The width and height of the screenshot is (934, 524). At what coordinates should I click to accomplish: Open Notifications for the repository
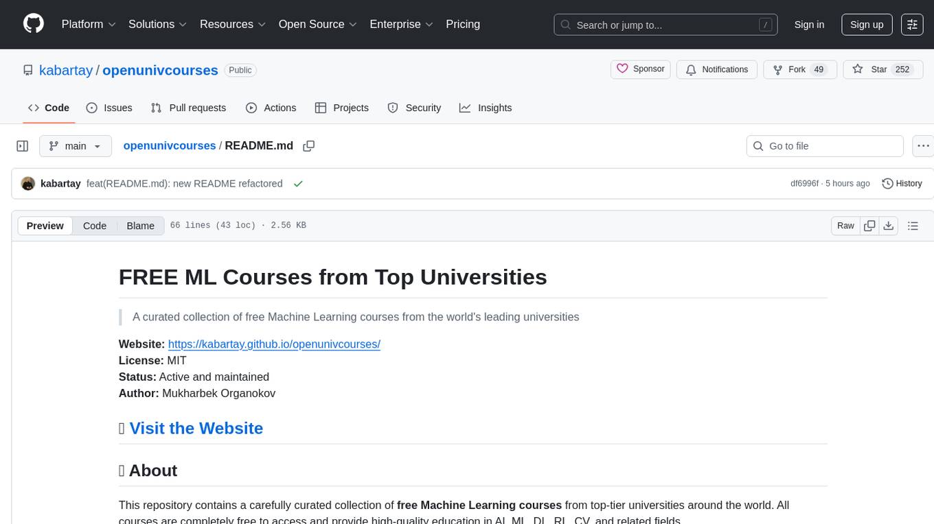[717, 69]
